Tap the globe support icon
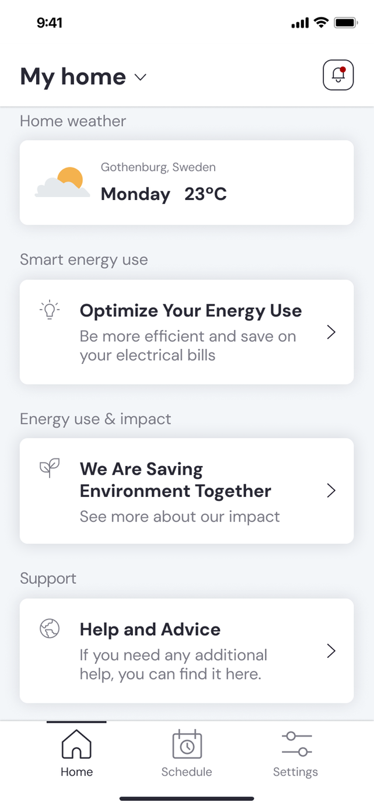 pos(50,628)
